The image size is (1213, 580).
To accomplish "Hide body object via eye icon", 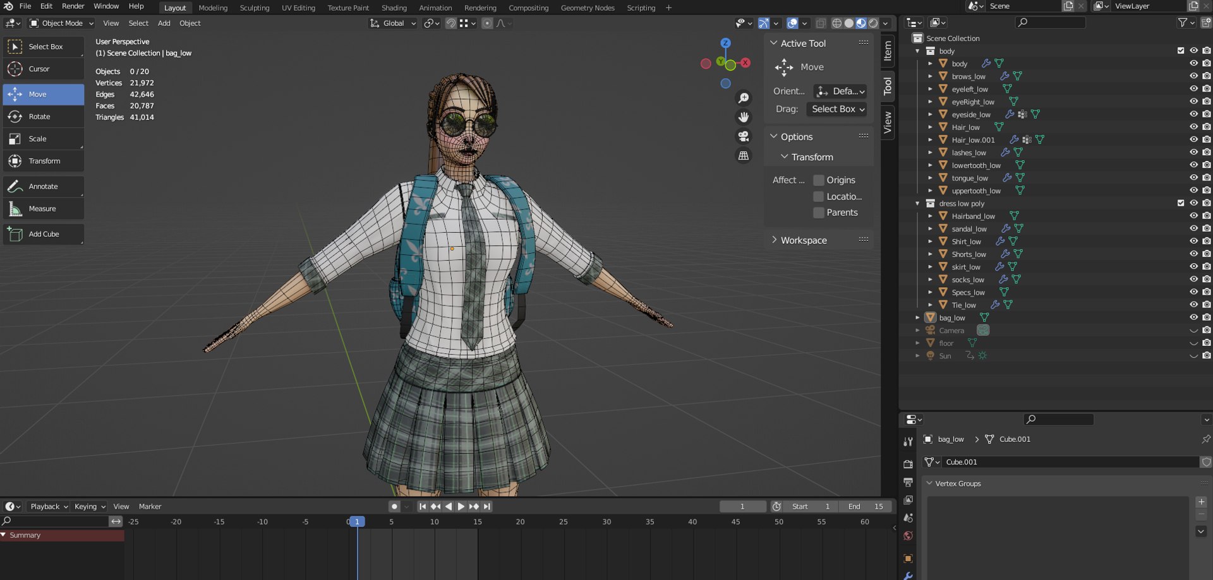I will 1193,64.
